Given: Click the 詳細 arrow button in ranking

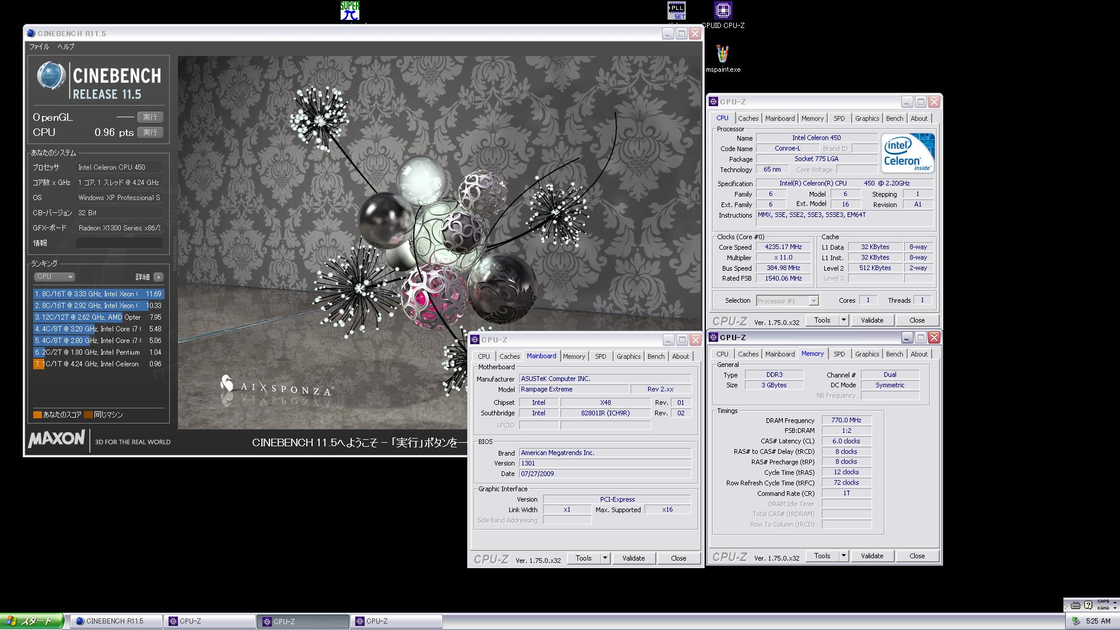Looking at the screenshot, I should [158, 277].
